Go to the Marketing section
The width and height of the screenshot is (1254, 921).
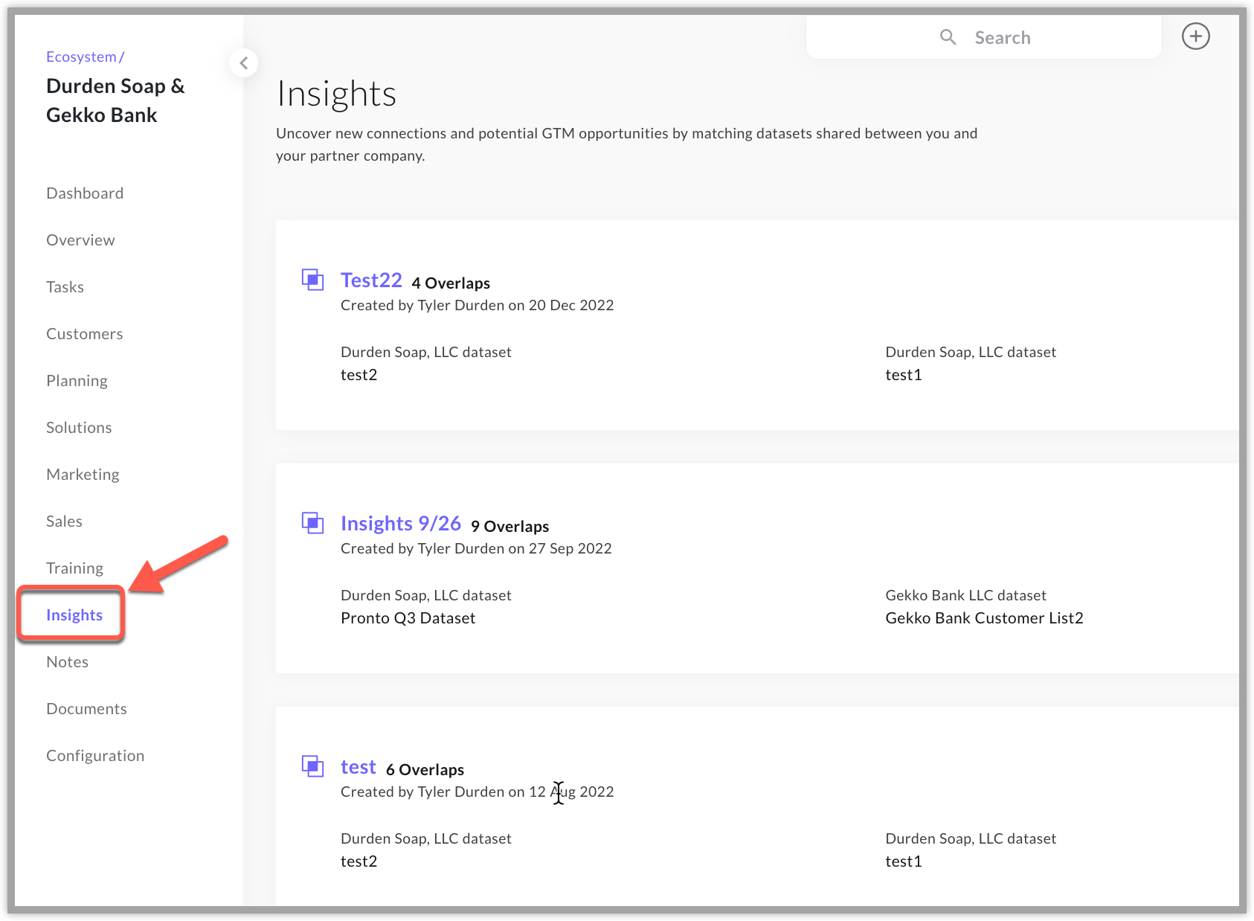tap(83, 474)
